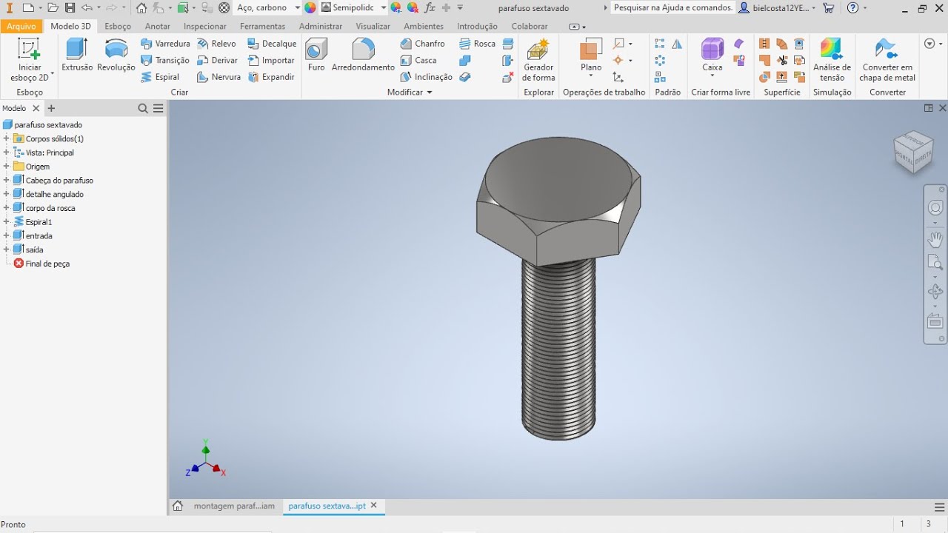The width and height of the screenshot is (948, 533).
Task: Close the parafuso sextava...ipt document tab
Action: click(374, 506)
